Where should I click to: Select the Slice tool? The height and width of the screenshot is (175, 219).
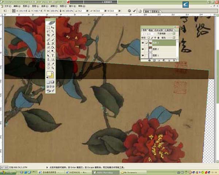(53, 35)
